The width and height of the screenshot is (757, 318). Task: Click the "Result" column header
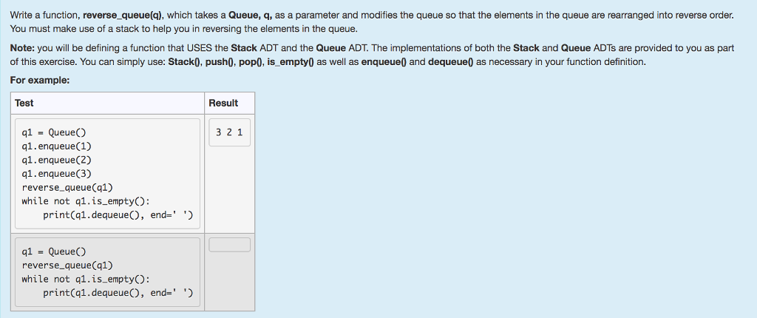(223, 103)
